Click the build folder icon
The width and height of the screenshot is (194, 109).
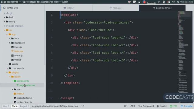[7, 17]
